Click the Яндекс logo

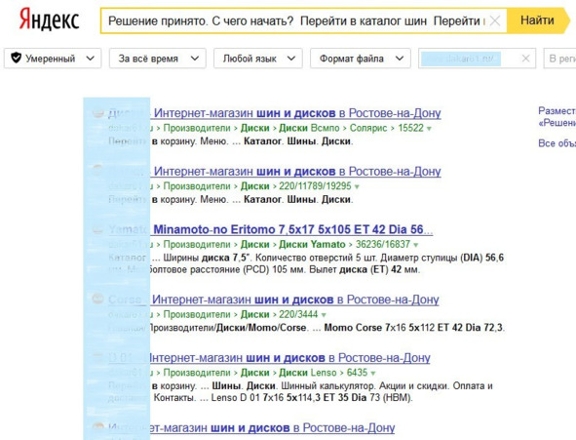tap(50, 20)
